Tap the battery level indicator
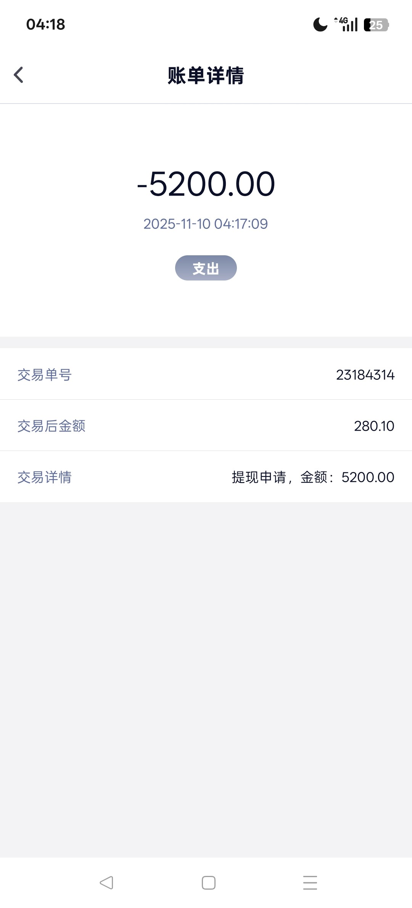The width and height of the screenshot is (412, 908). [376, 25]
